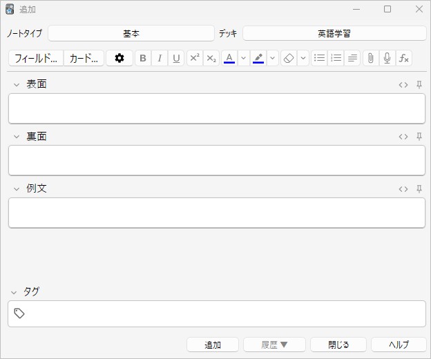431x359 pixels.
Task: Apply the highlight color swatch
Action: point(259,59)
